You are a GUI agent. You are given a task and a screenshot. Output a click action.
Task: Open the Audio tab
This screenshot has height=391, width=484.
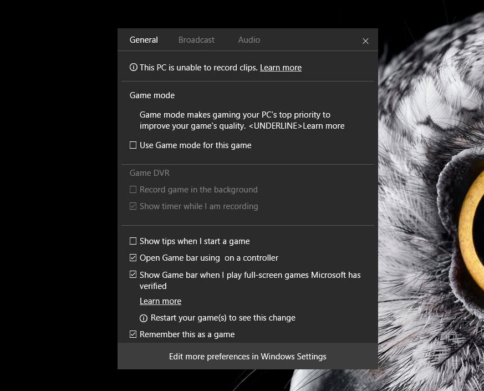tap(248, 39)
